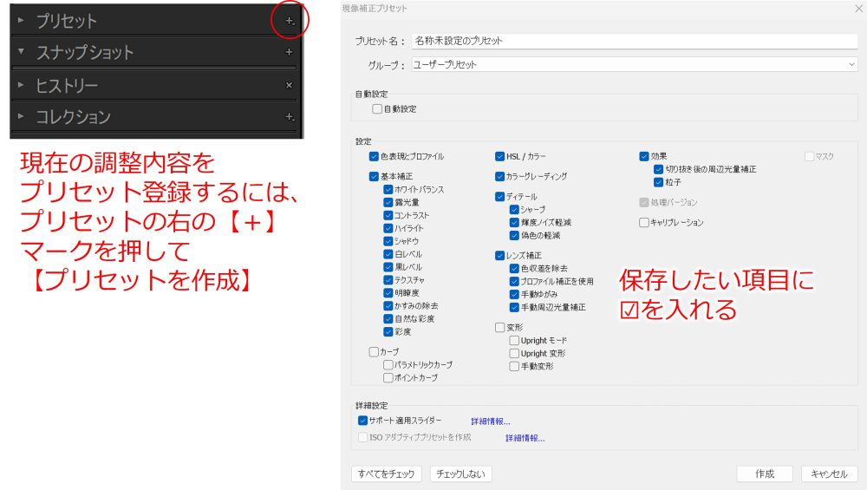The image size is (867, 490).
Task: Uncheck 偽色の軽減
Action: [x=514, y=236]
